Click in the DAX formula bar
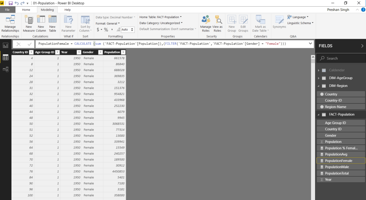This screenshot has width=366, height=200. [x=172, y=44]
